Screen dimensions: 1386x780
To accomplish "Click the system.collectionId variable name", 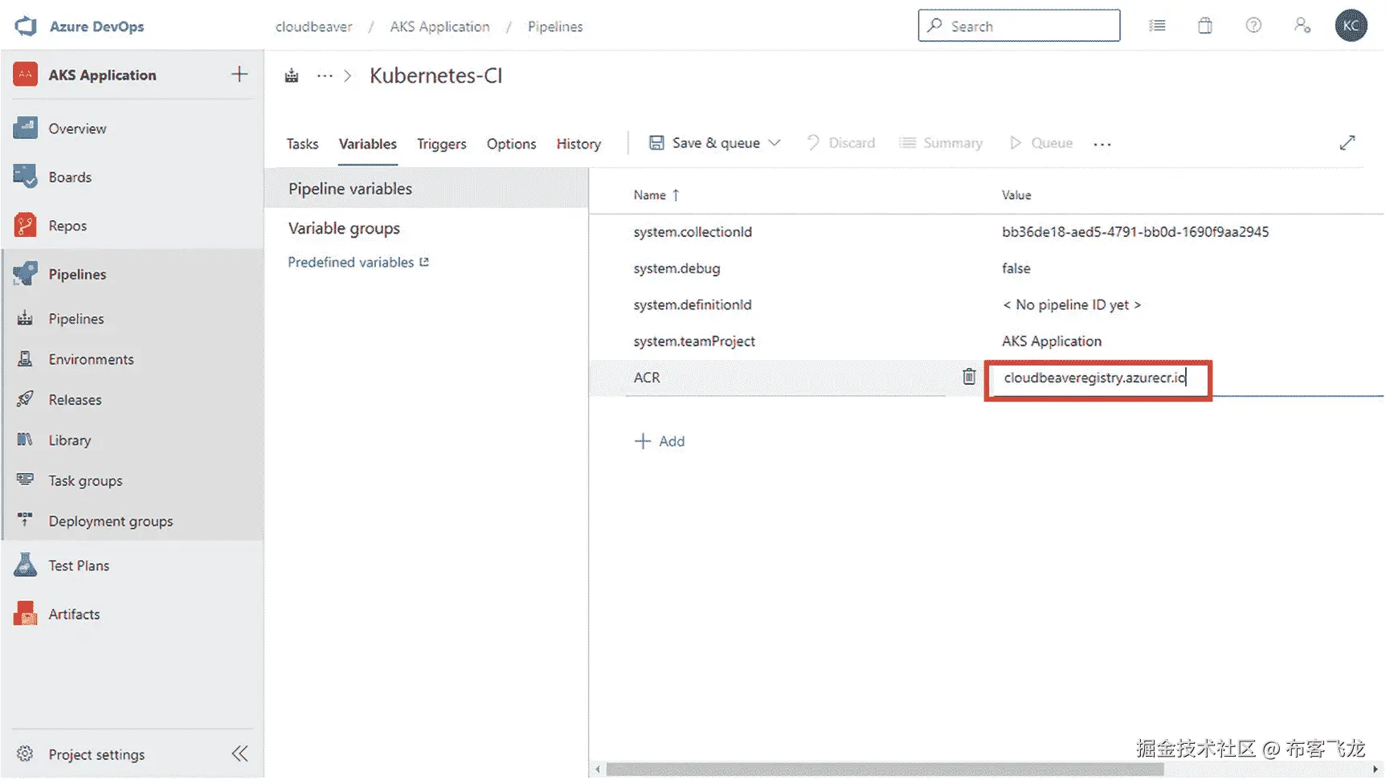I will [x=693, y=232].
